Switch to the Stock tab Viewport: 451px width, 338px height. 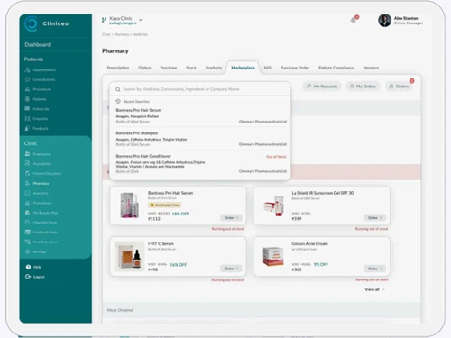point(191,68)
